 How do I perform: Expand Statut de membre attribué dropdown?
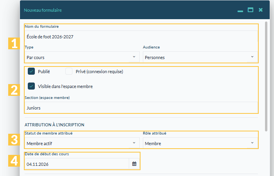pyautogui.click(x=82, y=143)
